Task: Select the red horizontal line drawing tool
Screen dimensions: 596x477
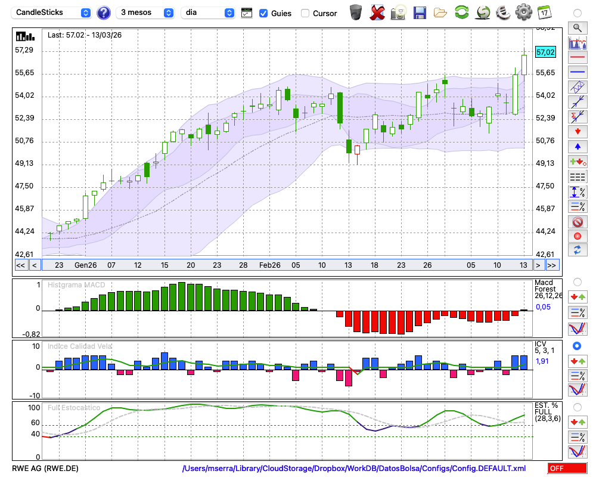Action: (x=577, y=58)
